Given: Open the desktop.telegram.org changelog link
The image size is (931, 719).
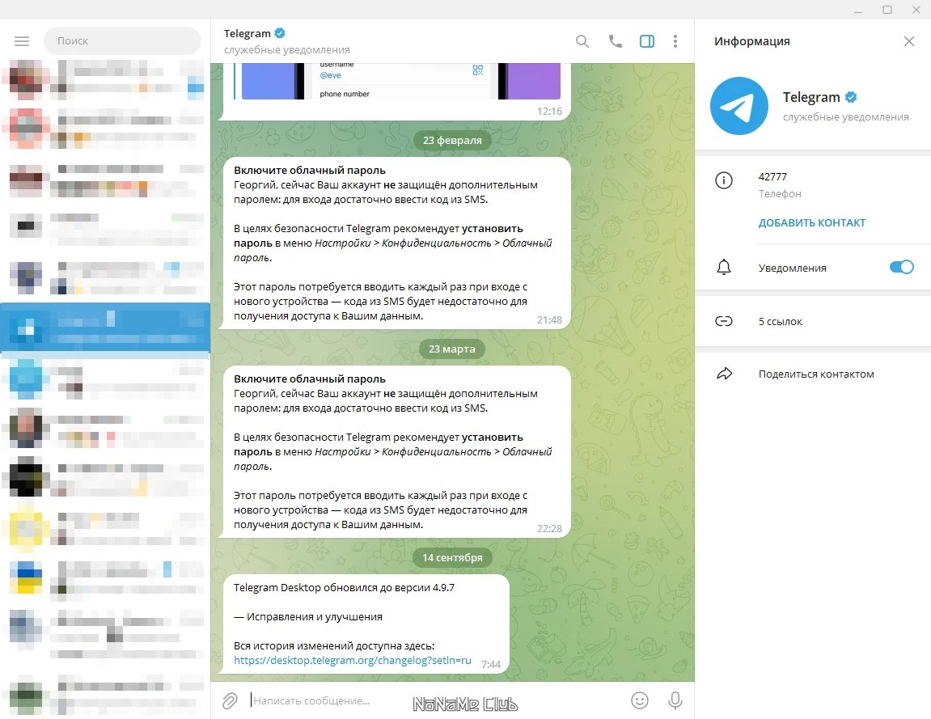Looking at the screenshot, I should pos(352,660).
